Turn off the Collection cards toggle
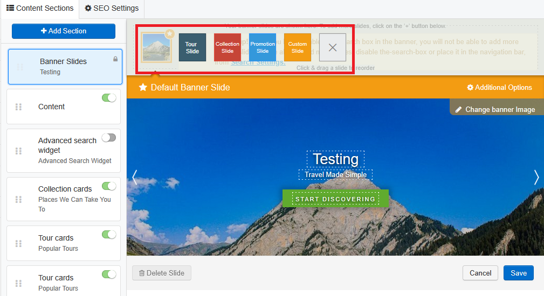The image size is (544, 296). point(109,186)
